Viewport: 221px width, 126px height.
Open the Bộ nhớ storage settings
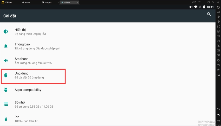coord(31,104)
